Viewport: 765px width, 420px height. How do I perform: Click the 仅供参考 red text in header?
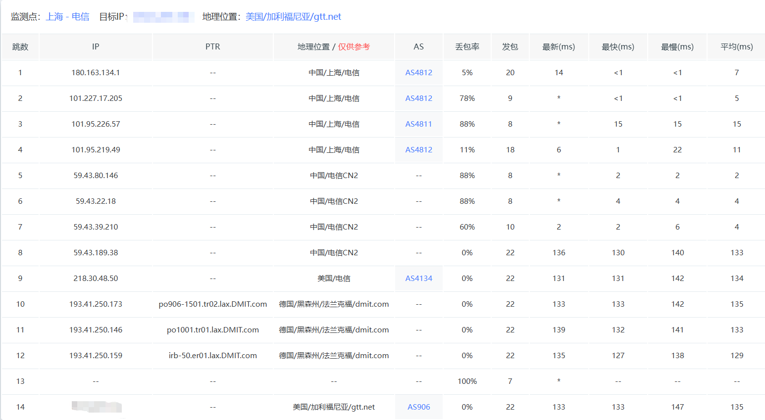(x=354, y=47)
